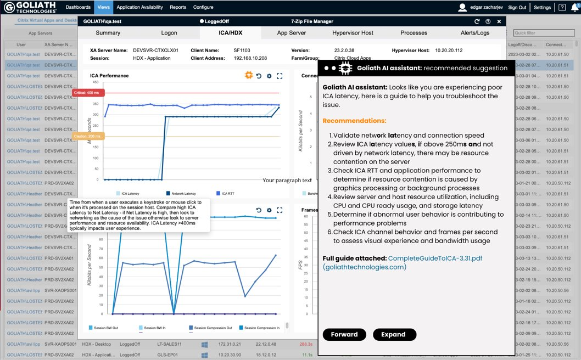The width and height of the screenshot is (581, 360).
Task: Open the Reports menu
Action: coord(178,7)
